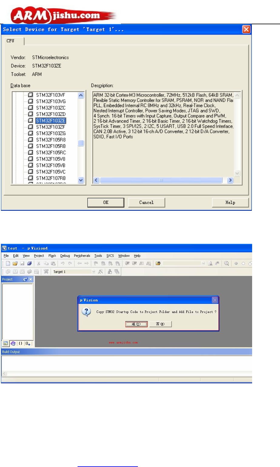Select STM32F107RB in device list
280x467 pixels.
51,178
